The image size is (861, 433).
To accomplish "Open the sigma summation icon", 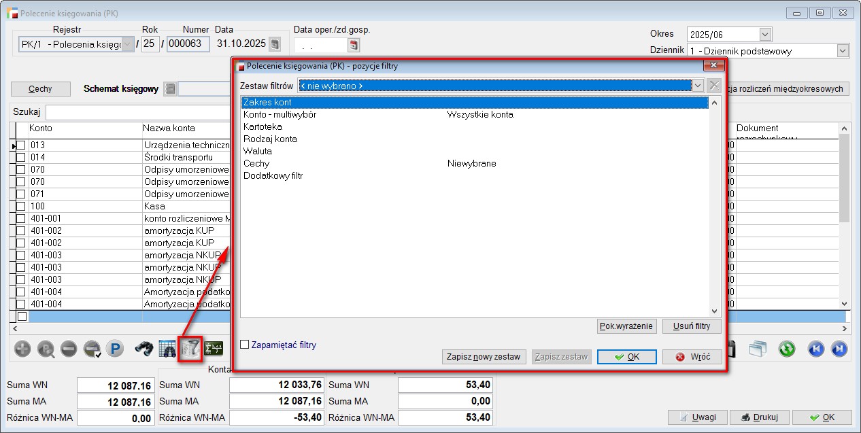I will [x=214, y=349].
